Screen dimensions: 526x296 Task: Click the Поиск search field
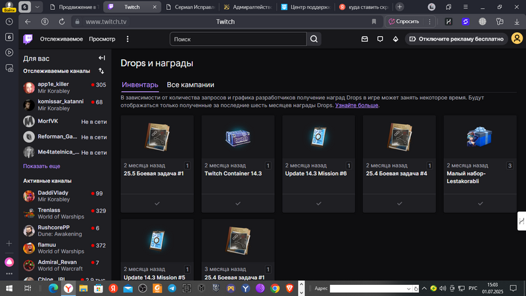[x=238, y=39]
